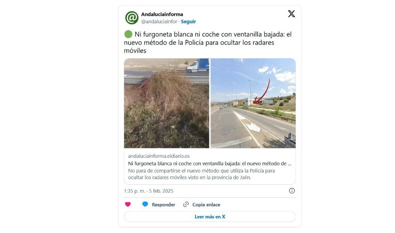This screenshot has width=395, height=233.
Task: Open the tweet info circle icon
Action: (292, 191)
